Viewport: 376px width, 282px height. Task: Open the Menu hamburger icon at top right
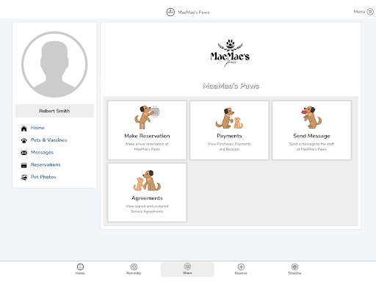370,12
